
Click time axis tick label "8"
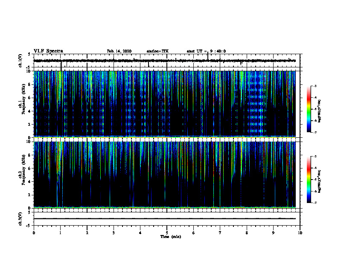247,233
